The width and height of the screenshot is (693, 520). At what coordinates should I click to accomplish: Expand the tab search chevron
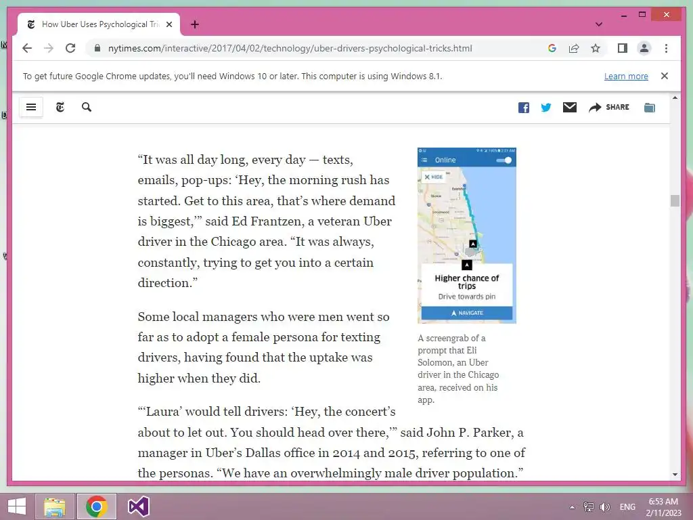click(x=598, y=24)
